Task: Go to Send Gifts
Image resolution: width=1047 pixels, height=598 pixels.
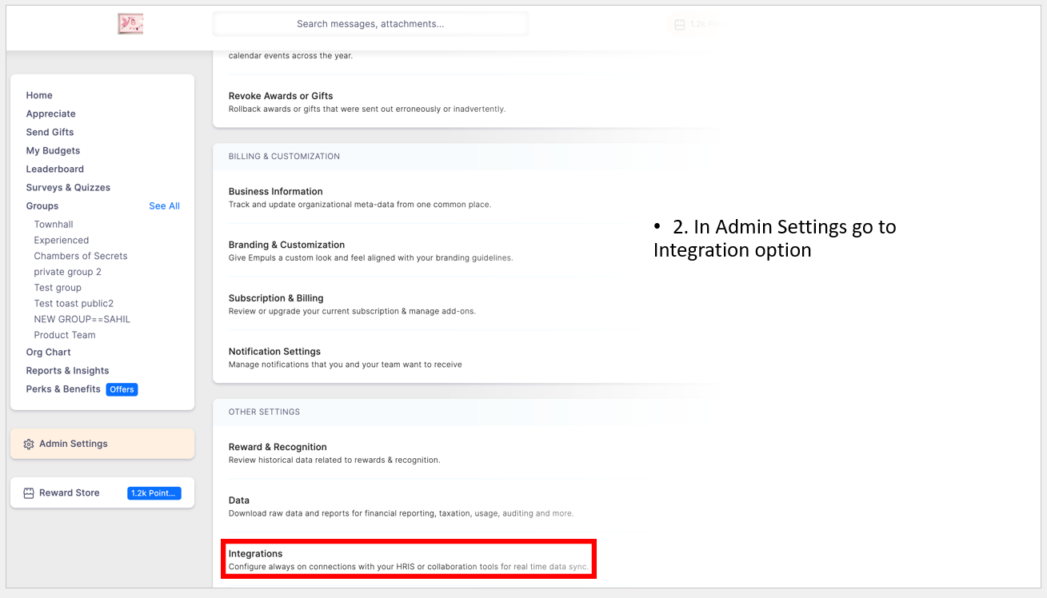Action: [x=50, y=132]
